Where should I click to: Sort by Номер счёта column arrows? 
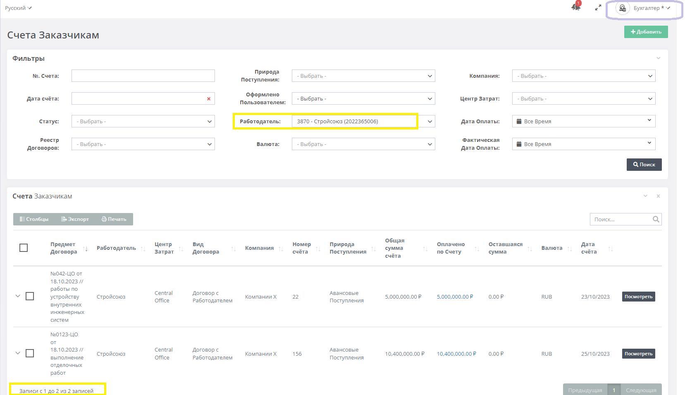coord(318,249)
